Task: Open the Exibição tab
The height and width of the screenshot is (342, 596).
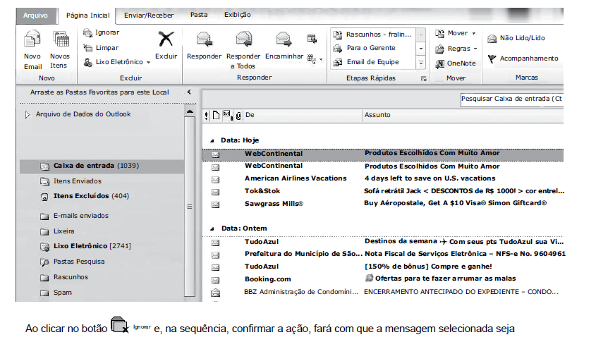Action: 237,15
